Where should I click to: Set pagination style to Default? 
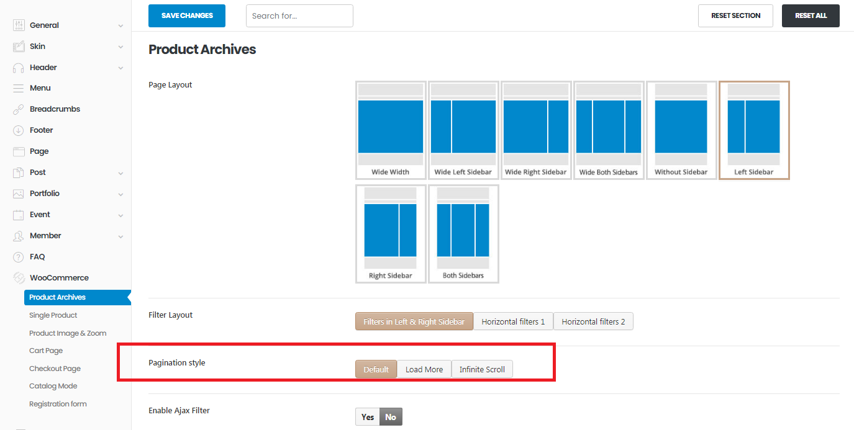[x=376, y=369]
